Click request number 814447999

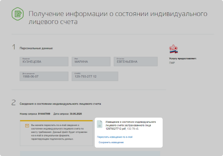coord(44,114)
